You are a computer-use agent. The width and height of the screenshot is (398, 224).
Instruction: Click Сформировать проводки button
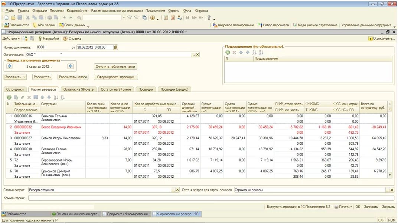[116, 77]
